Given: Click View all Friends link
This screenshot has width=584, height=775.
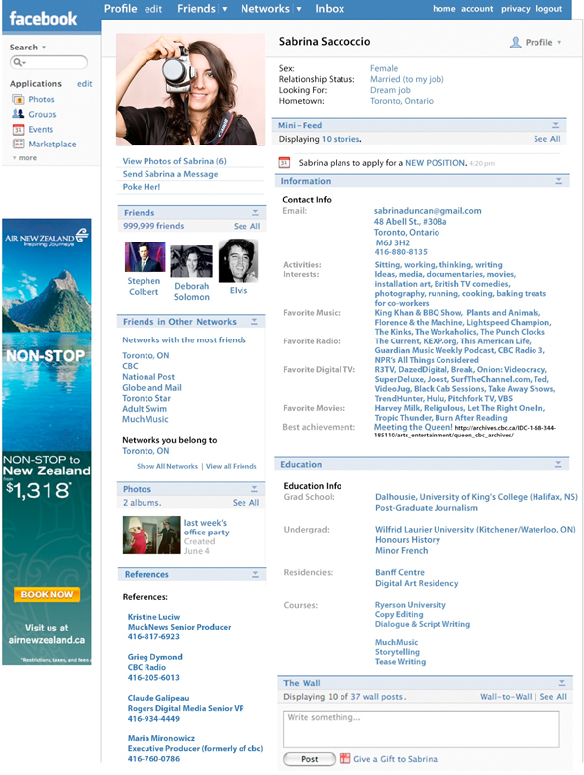Looking at the screenshot, I should click(232, 466).
